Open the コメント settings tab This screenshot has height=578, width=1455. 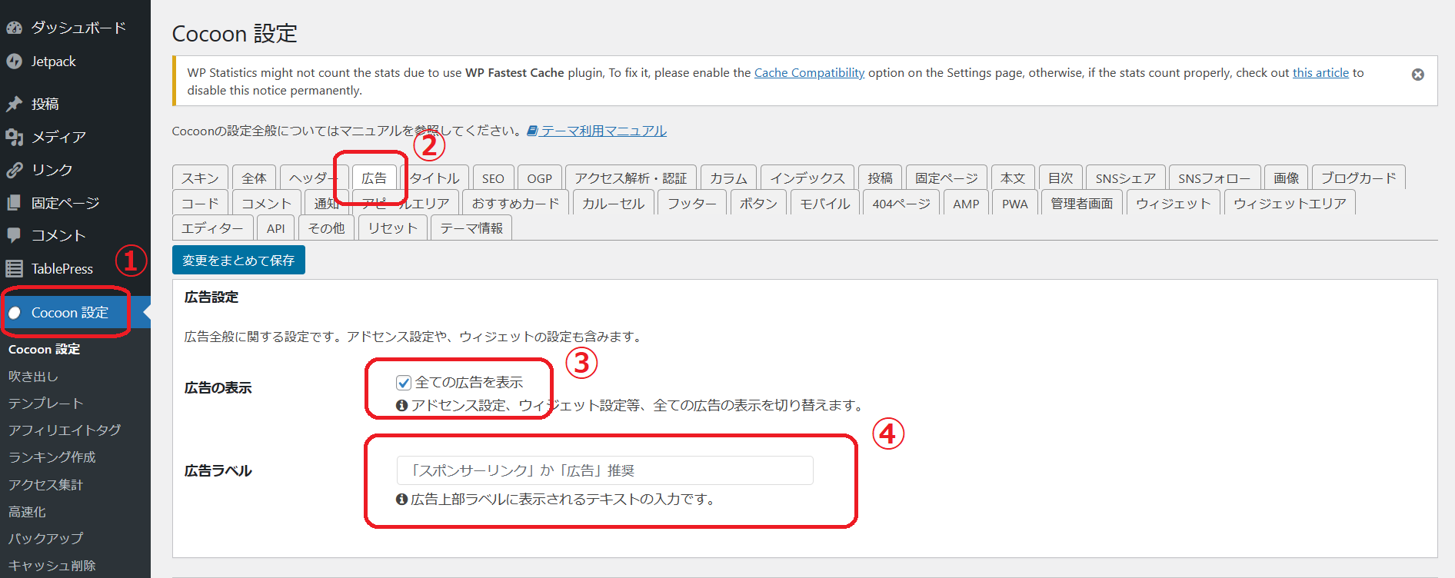coord(266,203)
